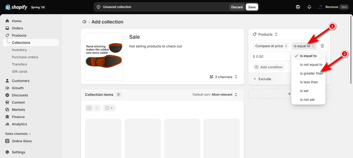Delete condition with trash icon
Image resolution: width=353 pixels, height=158 pixels.
click(322, 46)
